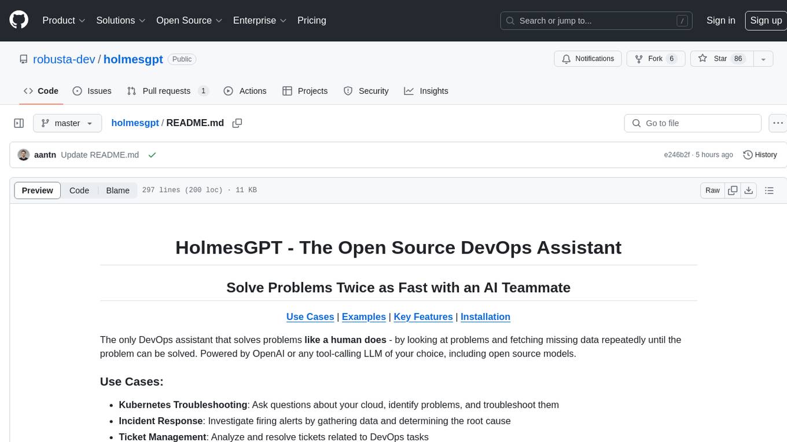Viewport: 787px width, 442px height.
Task: Copy the file path icon
Action: 237,123
